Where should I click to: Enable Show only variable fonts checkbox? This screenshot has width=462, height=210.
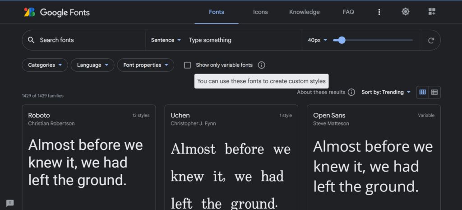tap(187, 65)
